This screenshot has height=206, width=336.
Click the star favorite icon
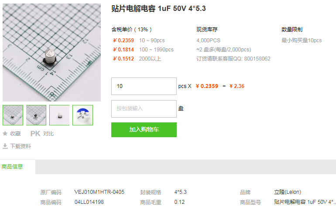click(5, 134)
